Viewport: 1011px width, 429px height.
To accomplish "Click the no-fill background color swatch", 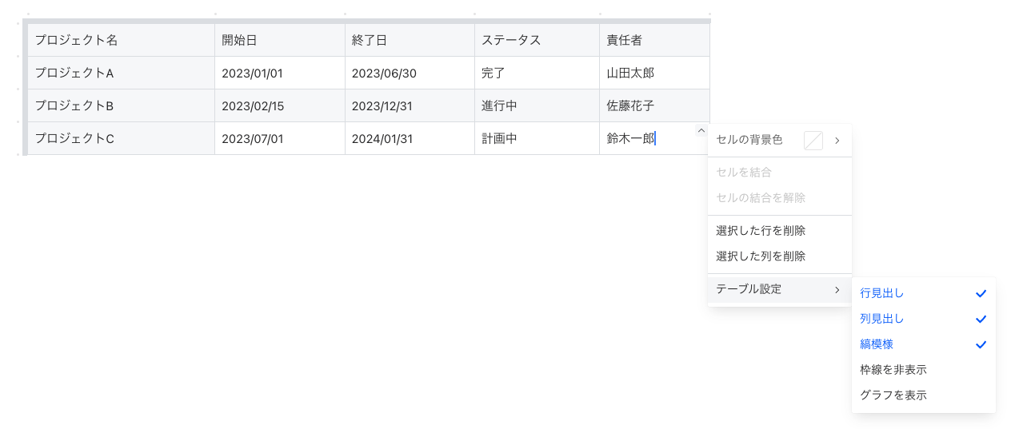I will tap(813, 141).
